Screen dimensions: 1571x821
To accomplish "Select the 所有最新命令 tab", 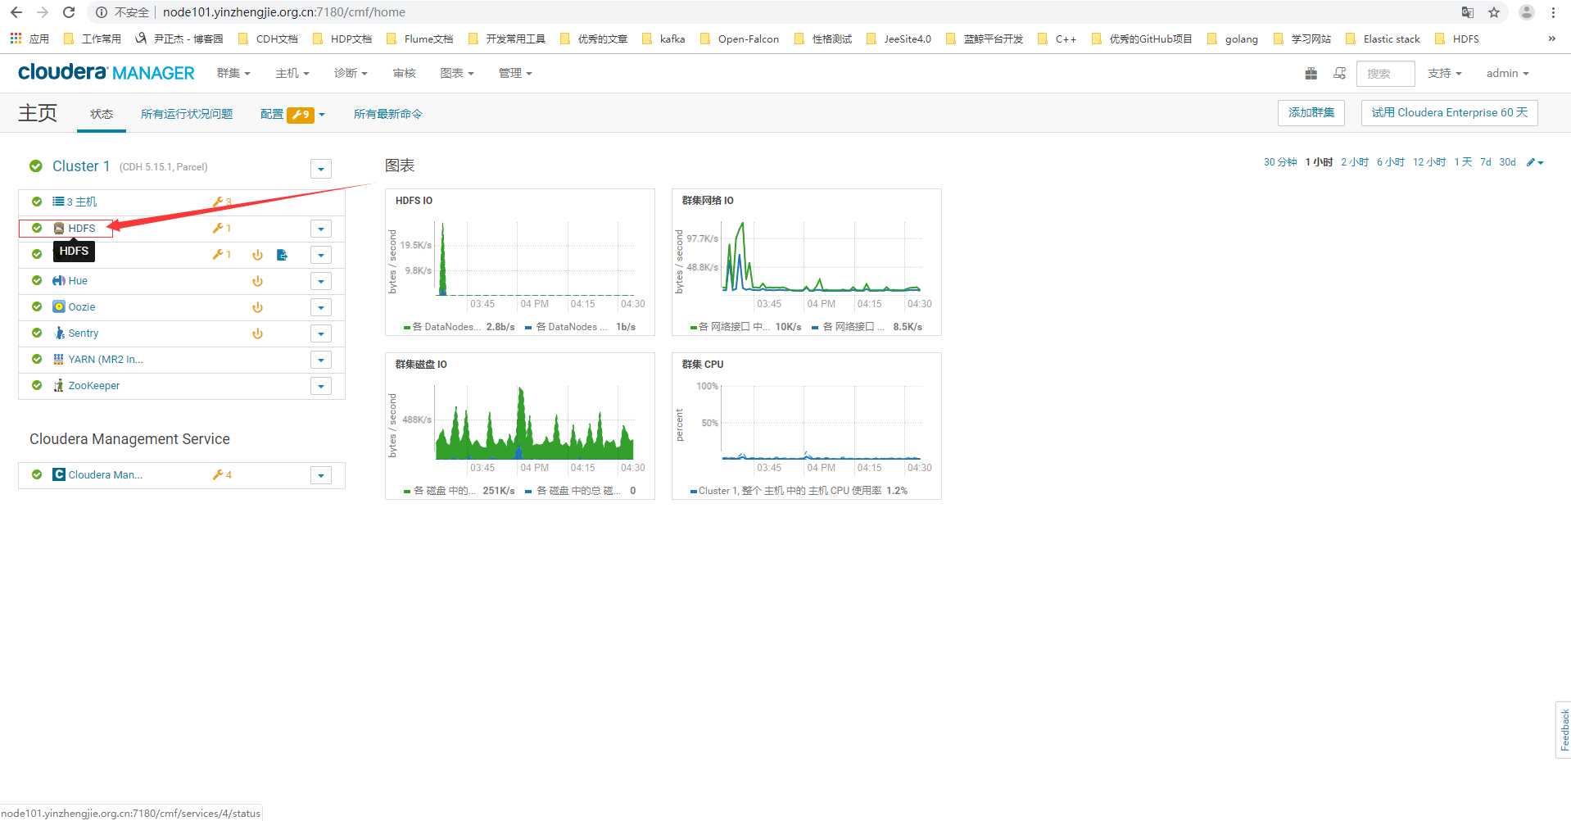I will click(x=388, y=114).
